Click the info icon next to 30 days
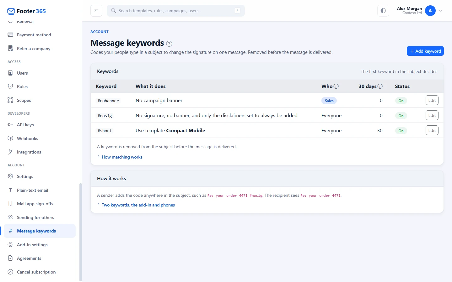The width and height of the screenshot is (452, 282). click(x=380, y=86)
